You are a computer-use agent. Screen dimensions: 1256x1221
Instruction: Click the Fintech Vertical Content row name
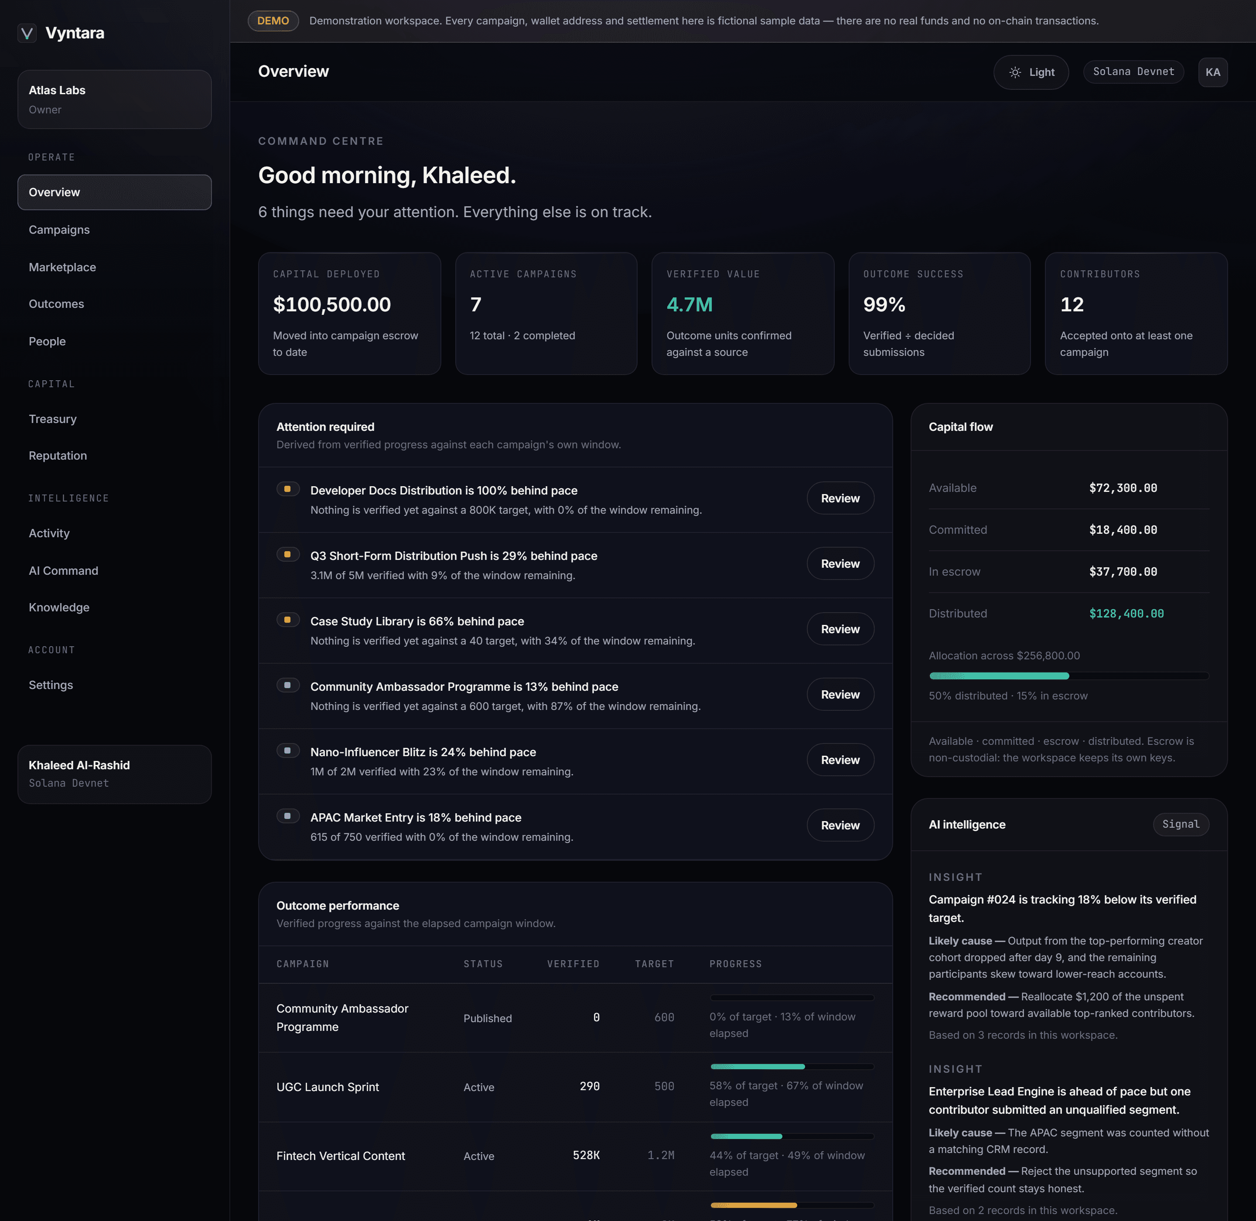point(341,1156)
